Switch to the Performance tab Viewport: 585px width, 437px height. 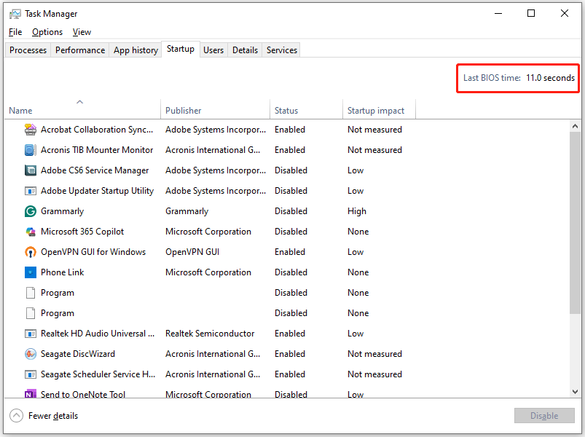(80, 50)
